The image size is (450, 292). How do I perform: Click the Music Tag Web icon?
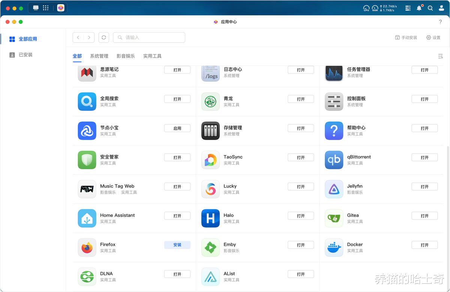click(x=87, y=189)
